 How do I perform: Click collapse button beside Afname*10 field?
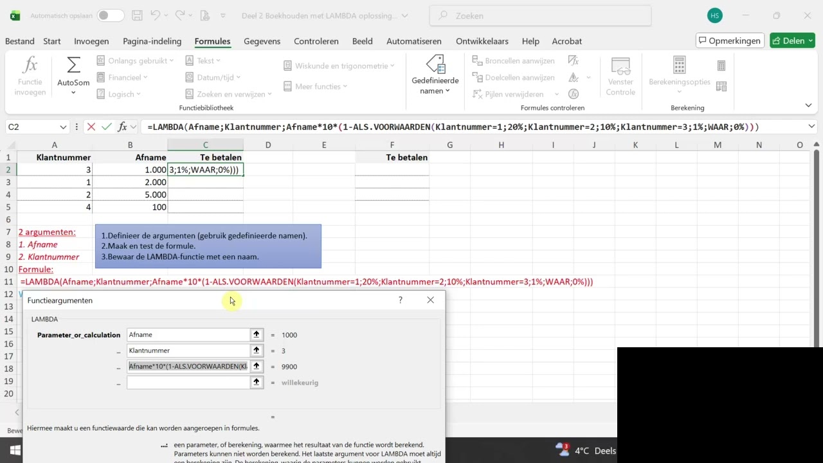click(257, 367)
